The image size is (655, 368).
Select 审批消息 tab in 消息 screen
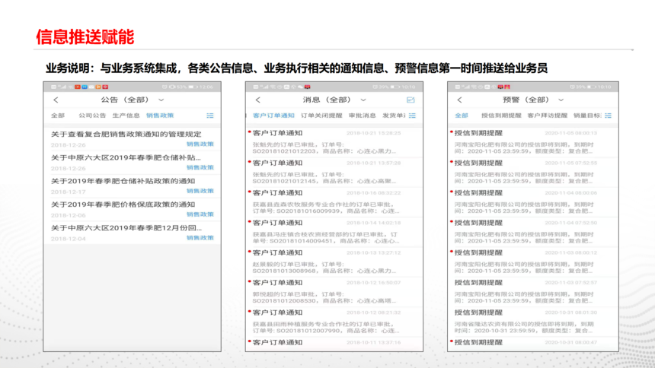[x=362, y=116]
